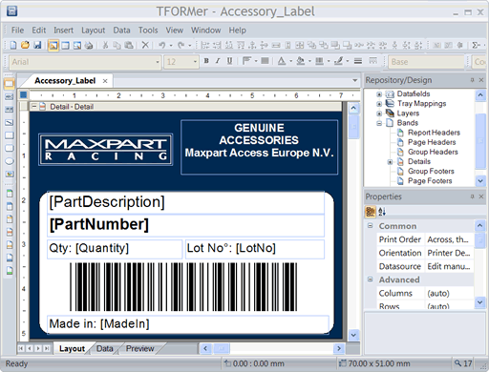
Task: Click the Line Style icon
Action: point(358,61)
